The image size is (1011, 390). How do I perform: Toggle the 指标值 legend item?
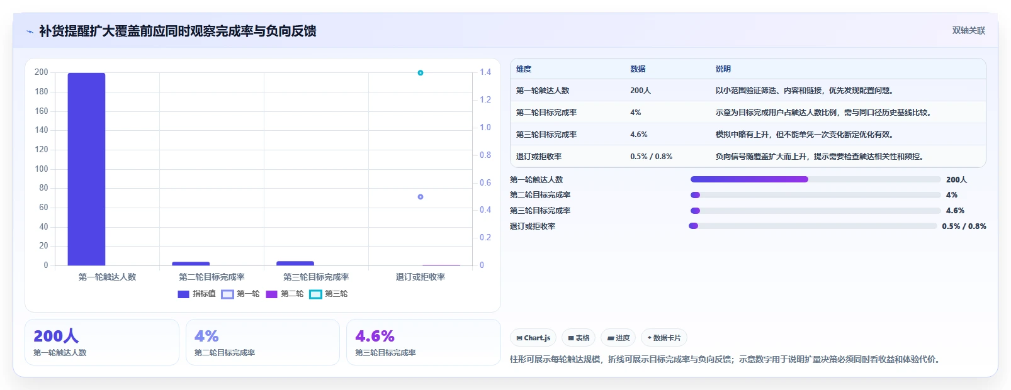point(196,294)
